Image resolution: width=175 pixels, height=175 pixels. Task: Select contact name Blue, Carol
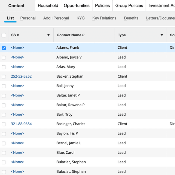tap(65, 153)
